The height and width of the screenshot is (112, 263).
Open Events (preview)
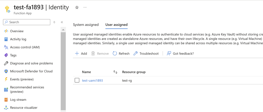(22, 79)
